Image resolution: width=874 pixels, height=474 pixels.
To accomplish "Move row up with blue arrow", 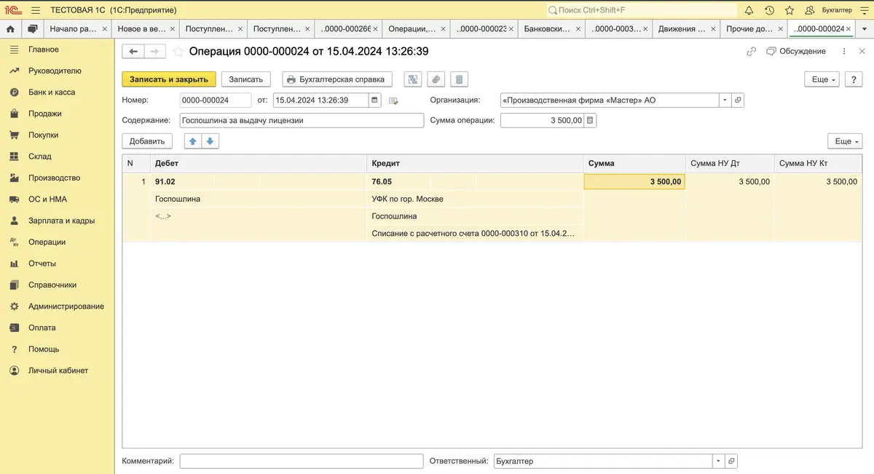I will (x=192, y=141).
